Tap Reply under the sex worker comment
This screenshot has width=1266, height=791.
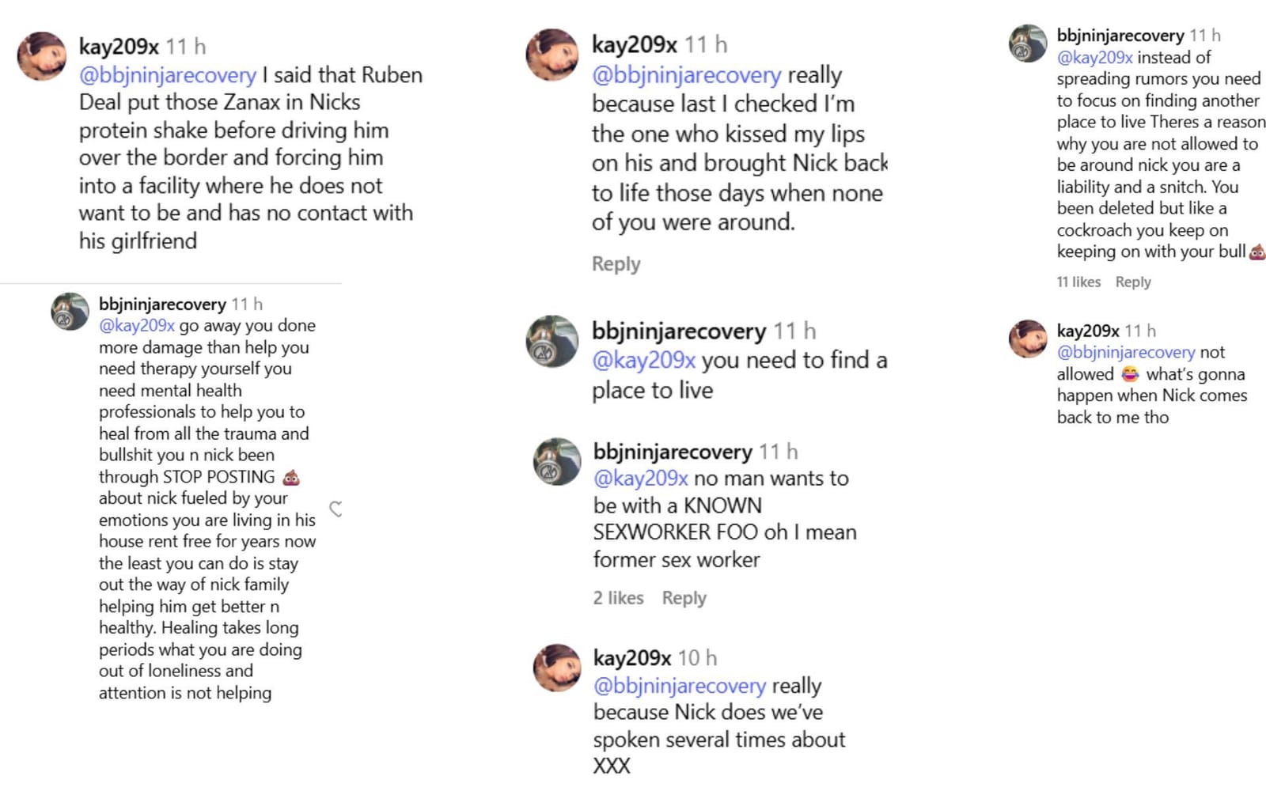(x=684, y=598)
